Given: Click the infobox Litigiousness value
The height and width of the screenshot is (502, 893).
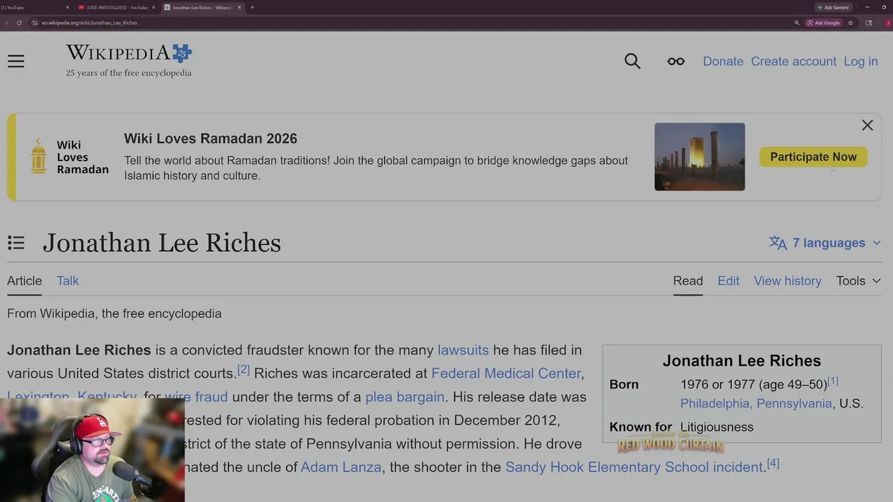Looking at the screenshot, I should click(x=716, y=427).
